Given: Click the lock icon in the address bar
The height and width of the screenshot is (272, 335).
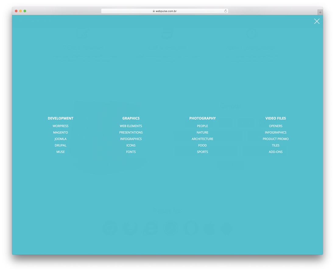Looking at the screenshot, I should click(153, 11).
